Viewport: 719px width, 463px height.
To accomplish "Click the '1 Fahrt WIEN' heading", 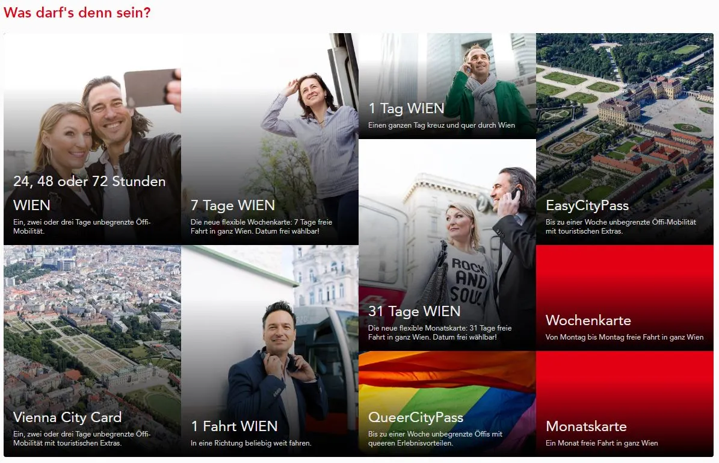I will click(x=234, y=426).
